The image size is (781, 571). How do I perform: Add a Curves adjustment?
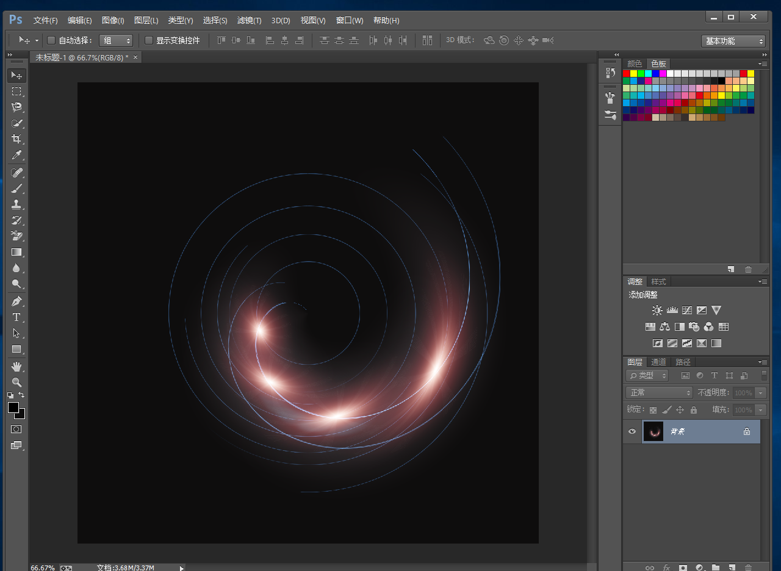(x=687, y=311)
